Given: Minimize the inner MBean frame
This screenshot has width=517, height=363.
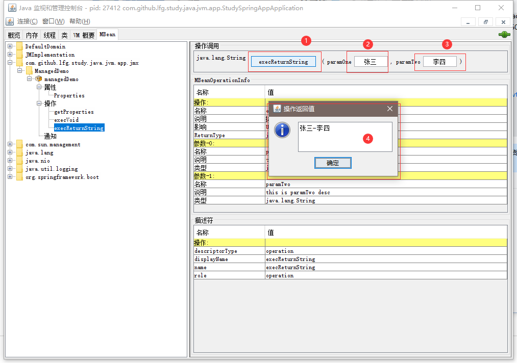Looking at the screenshot, I should click(x=468, y=22).
